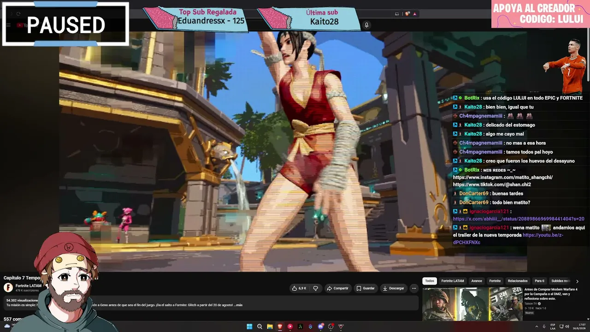The width and height of the screenshot is (590, 332).
Task: Open the 'Antes de Comprar Modern Warfare 4' title
Action: 551,294
